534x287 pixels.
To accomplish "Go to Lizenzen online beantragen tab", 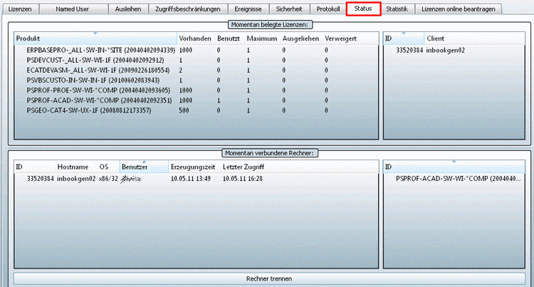I will click(458, 9).
